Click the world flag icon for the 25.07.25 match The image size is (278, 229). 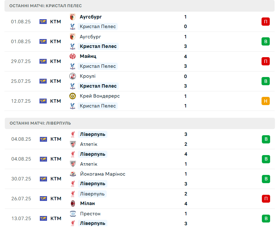(x=43, y=81)
